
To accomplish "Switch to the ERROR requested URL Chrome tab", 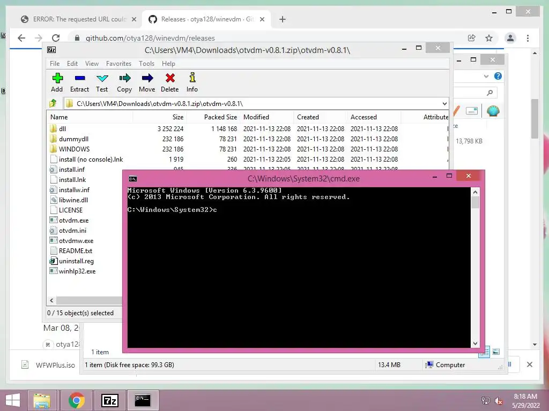I will (79, 19).
